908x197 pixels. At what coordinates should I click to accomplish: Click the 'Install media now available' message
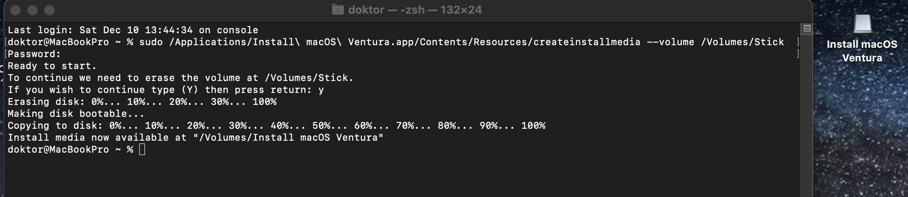[195, 138]
